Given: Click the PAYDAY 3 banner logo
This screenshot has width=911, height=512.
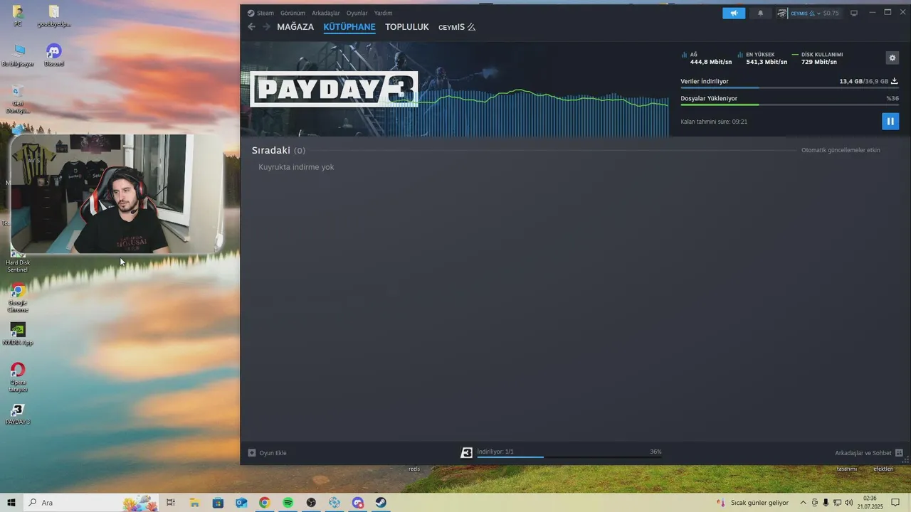Looking at the screenshot, I should (x=334, y=89).
